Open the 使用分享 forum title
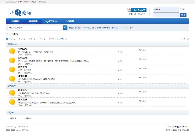 pos(23,76)
